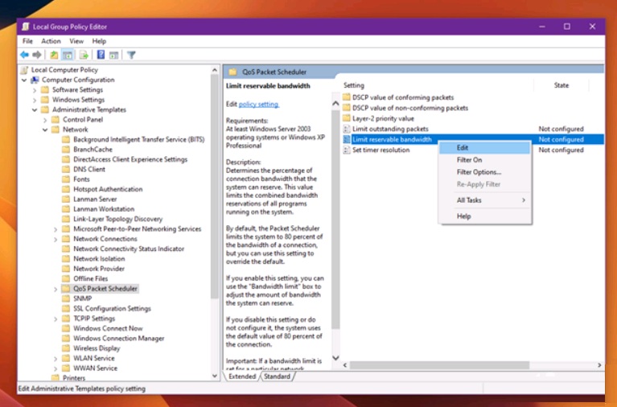
Task: Collapse the Network node
Action: (45, 129)
